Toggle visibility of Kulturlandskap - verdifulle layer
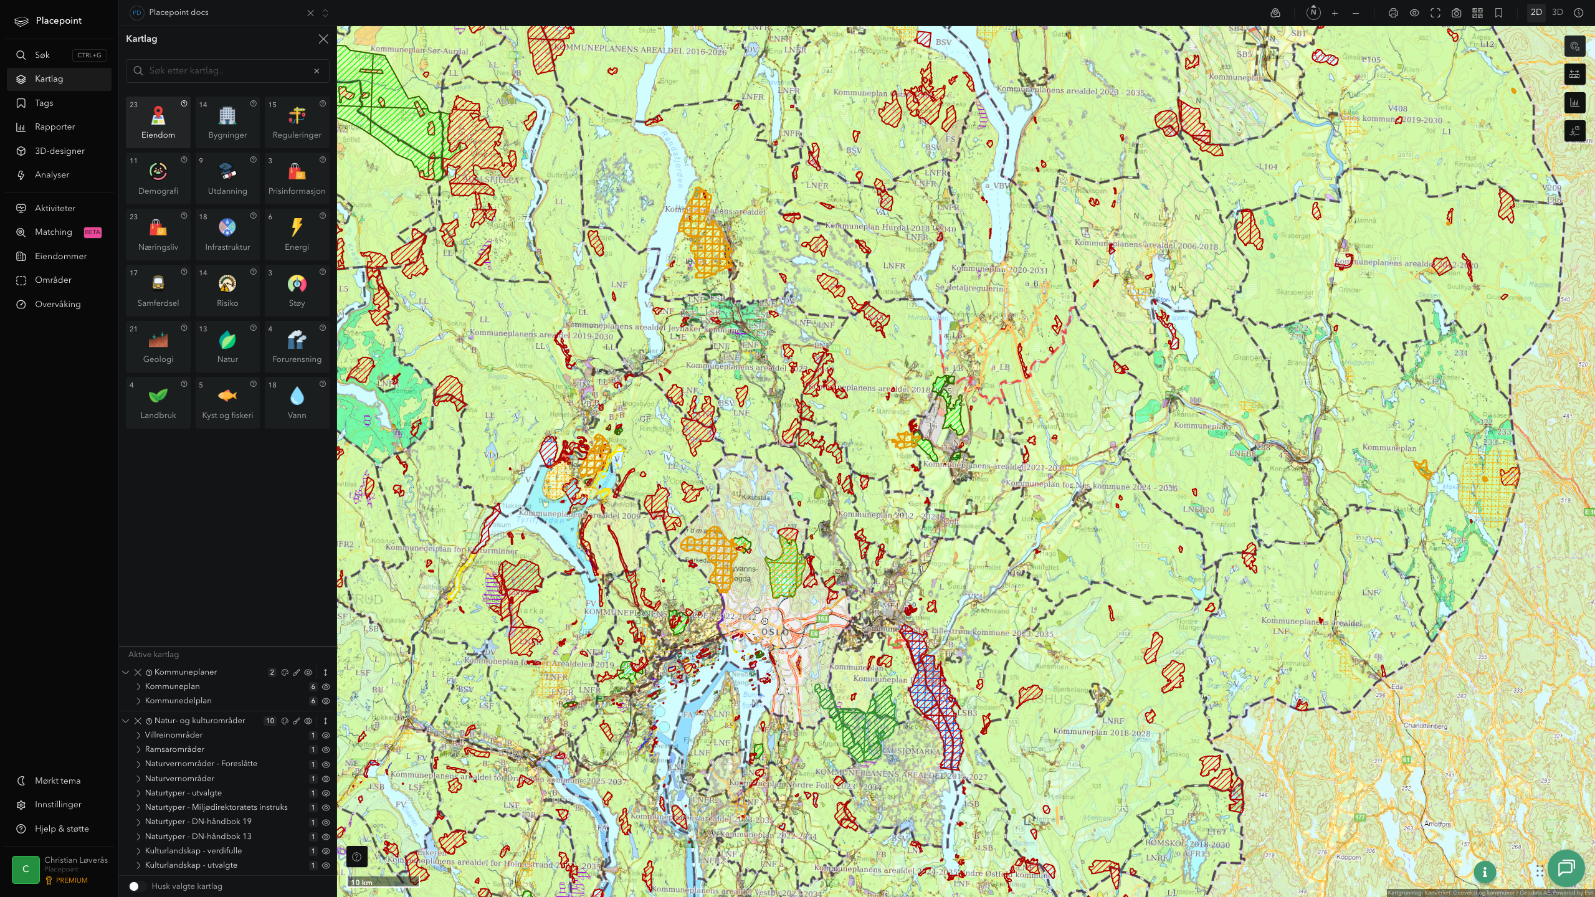This screenshot has width=1595, height=897. pos(325,852)
